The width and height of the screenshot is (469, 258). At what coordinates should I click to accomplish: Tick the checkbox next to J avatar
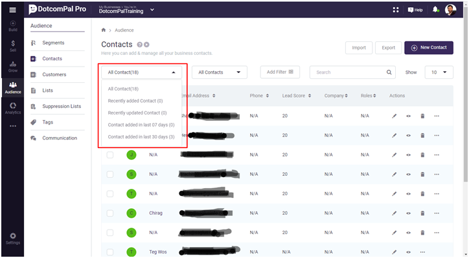(x=110, y=155)
